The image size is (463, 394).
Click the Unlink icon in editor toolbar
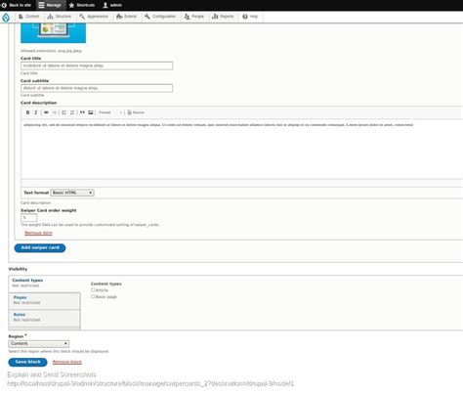(x=55, y=112)
